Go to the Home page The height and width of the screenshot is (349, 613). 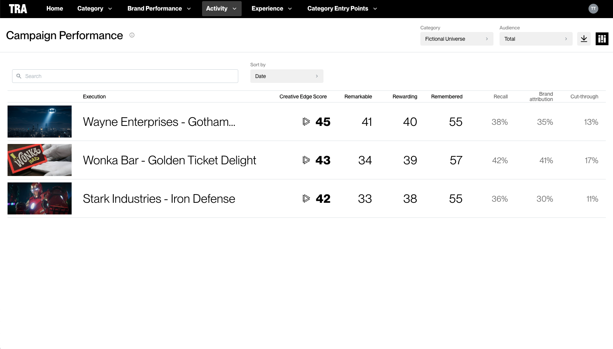pyautogui.click(x=55, y=9)
